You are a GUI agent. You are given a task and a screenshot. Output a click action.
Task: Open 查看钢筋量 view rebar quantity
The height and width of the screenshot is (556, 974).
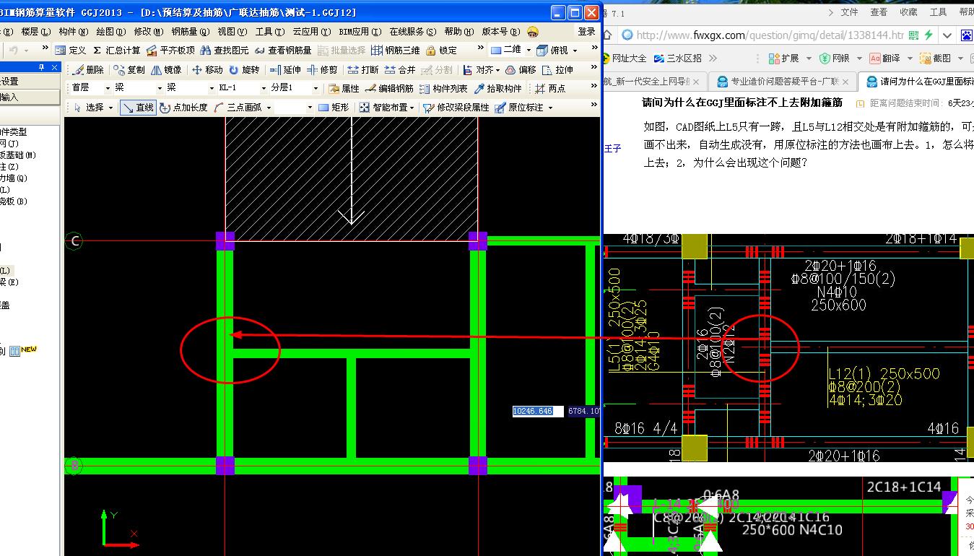tap(283, 50)
